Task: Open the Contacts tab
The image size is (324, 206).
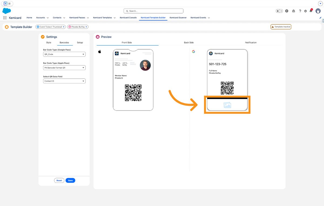Action: [x=57, y=18]
